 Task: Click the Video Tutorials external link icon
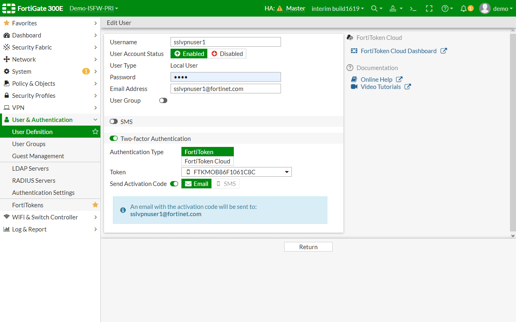(x=408, y=87)
